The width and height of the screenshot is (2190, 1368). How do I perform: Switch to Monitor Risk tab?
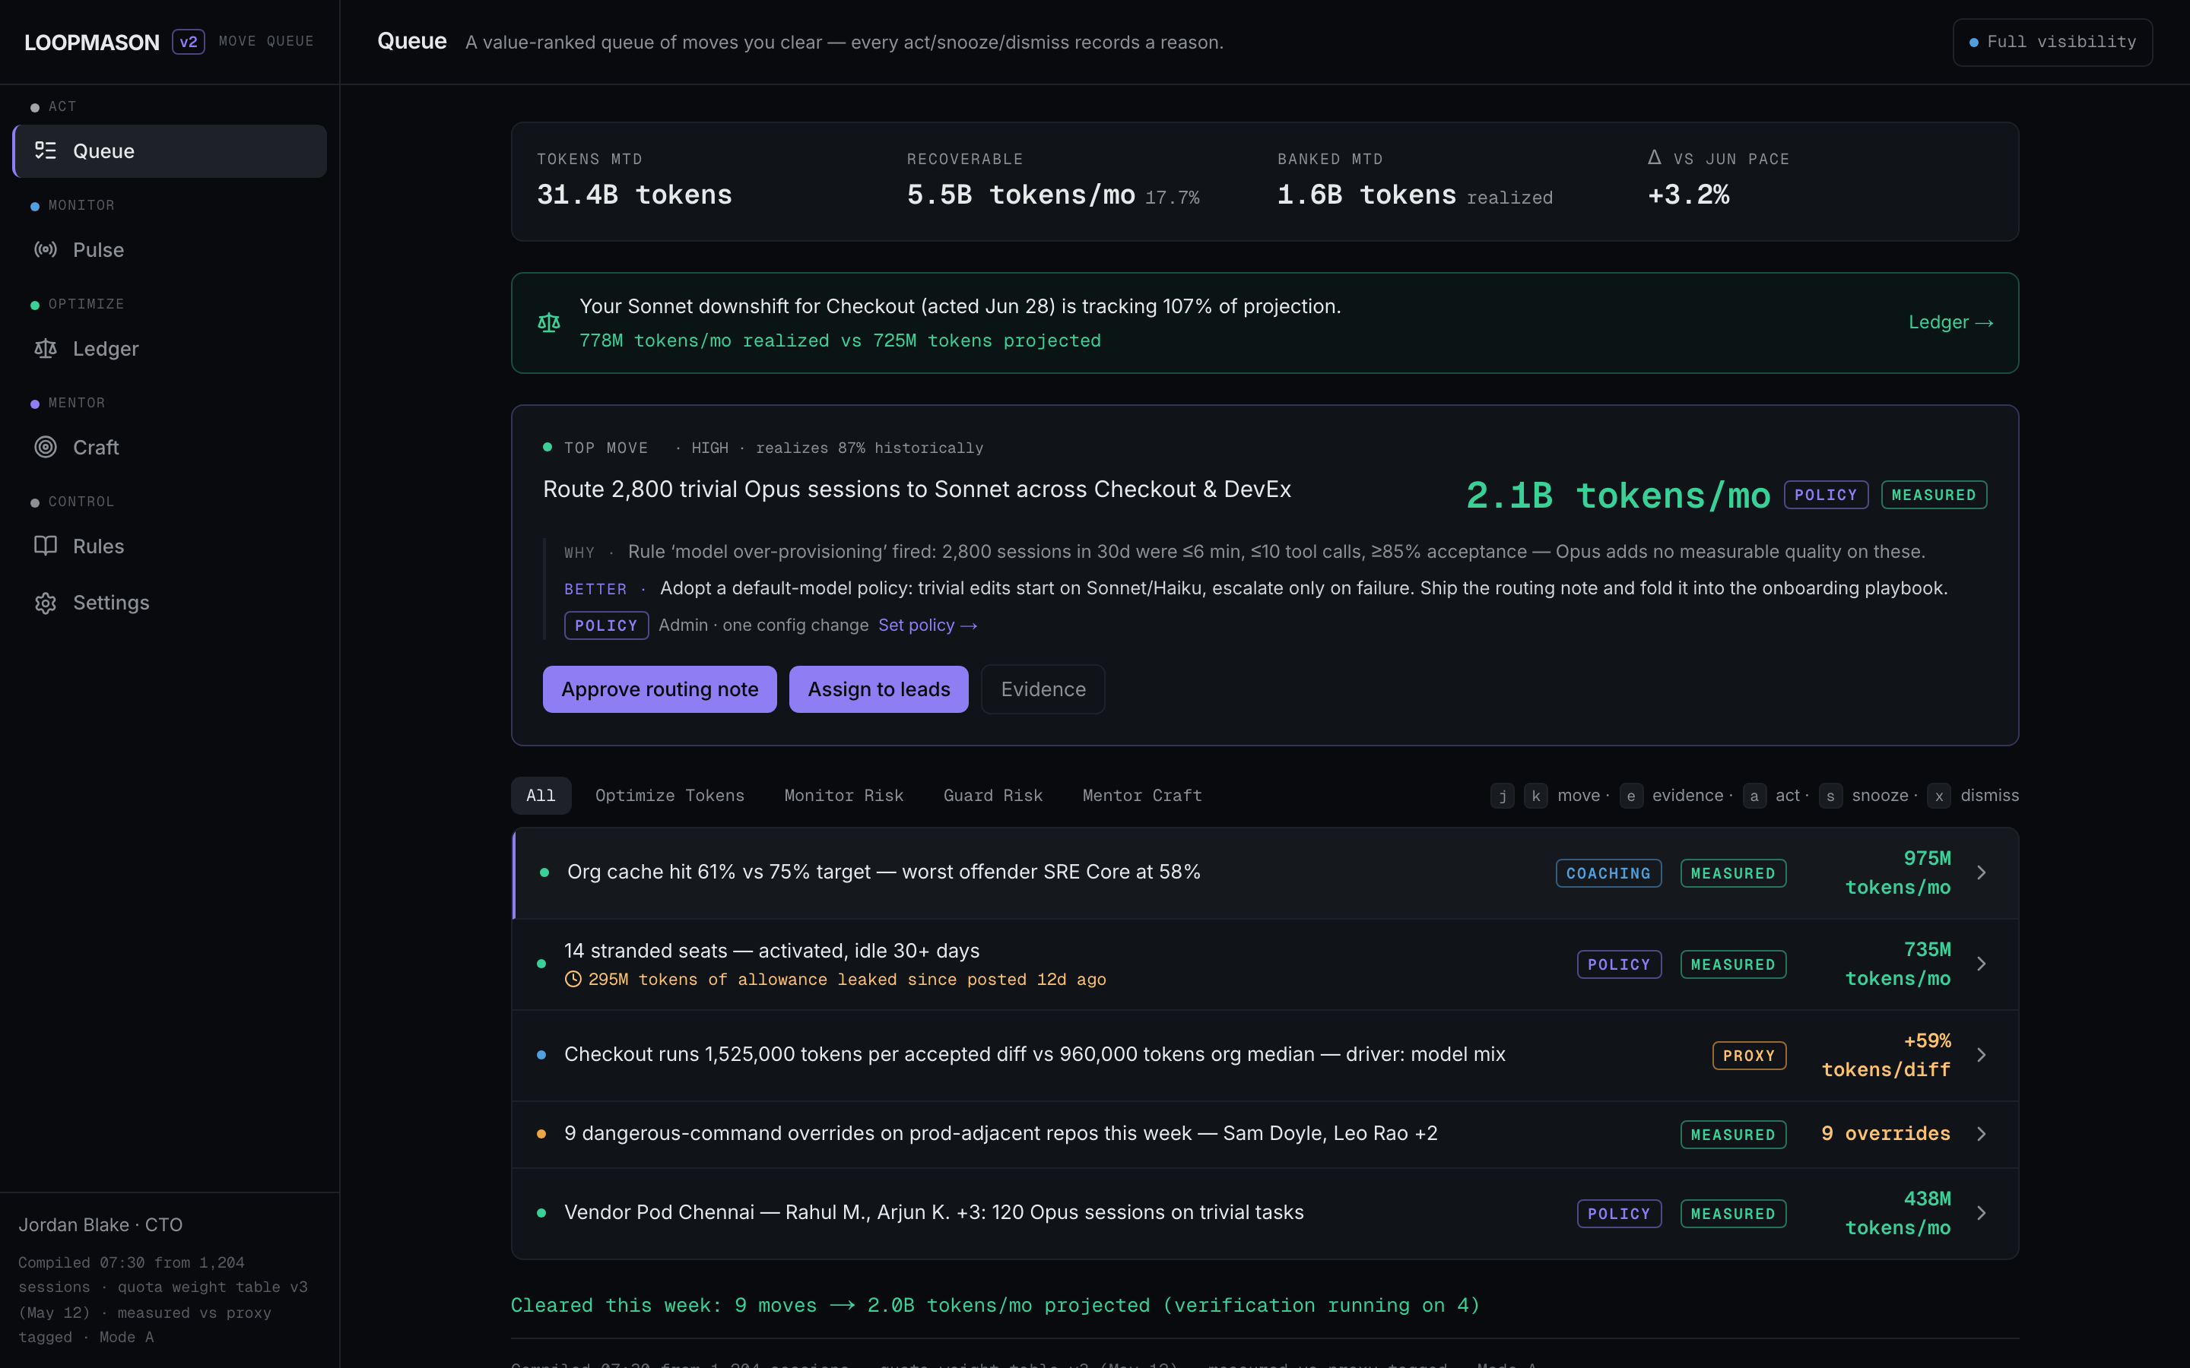(843, 795)
